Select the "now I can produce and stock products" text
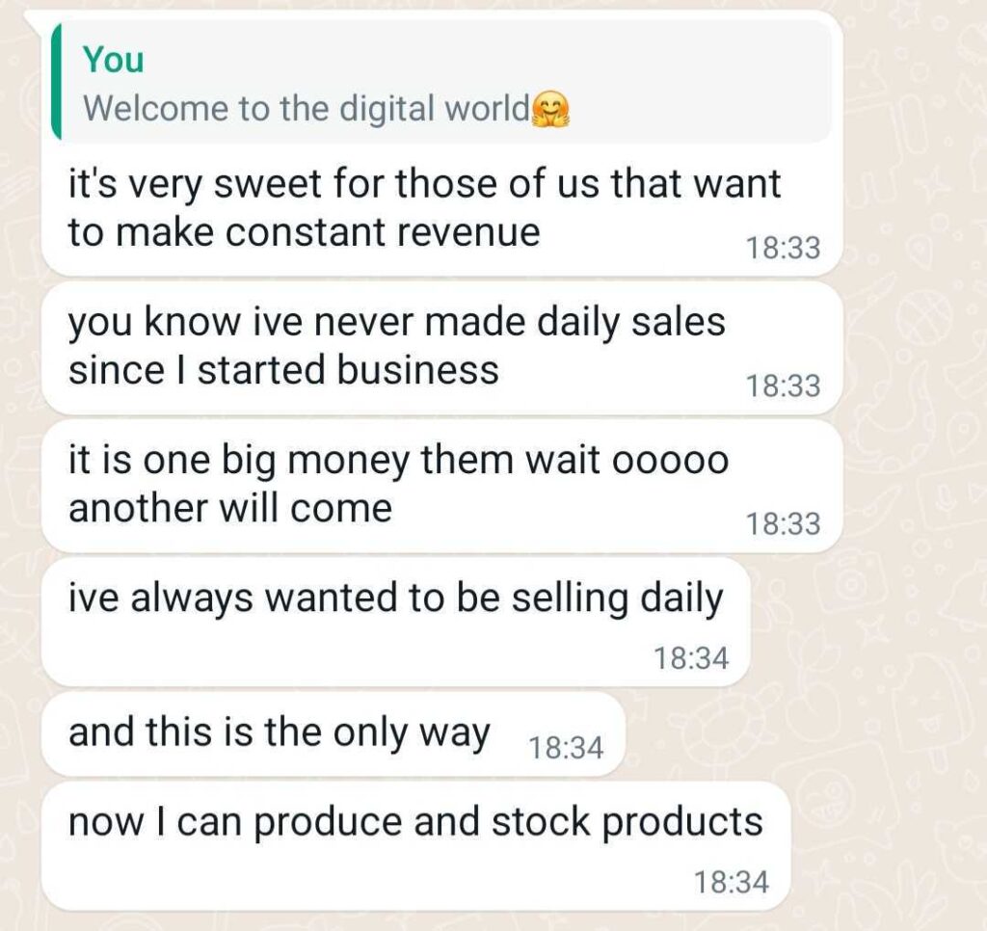The image size is (987, 931). click(415, 822)
